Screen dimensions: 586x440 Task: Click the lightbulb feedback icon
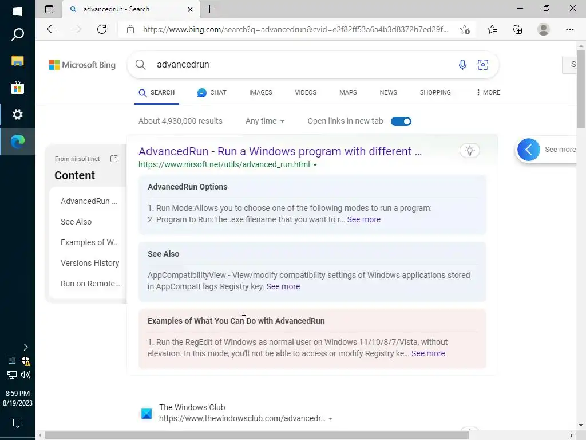tap(470, 151)
